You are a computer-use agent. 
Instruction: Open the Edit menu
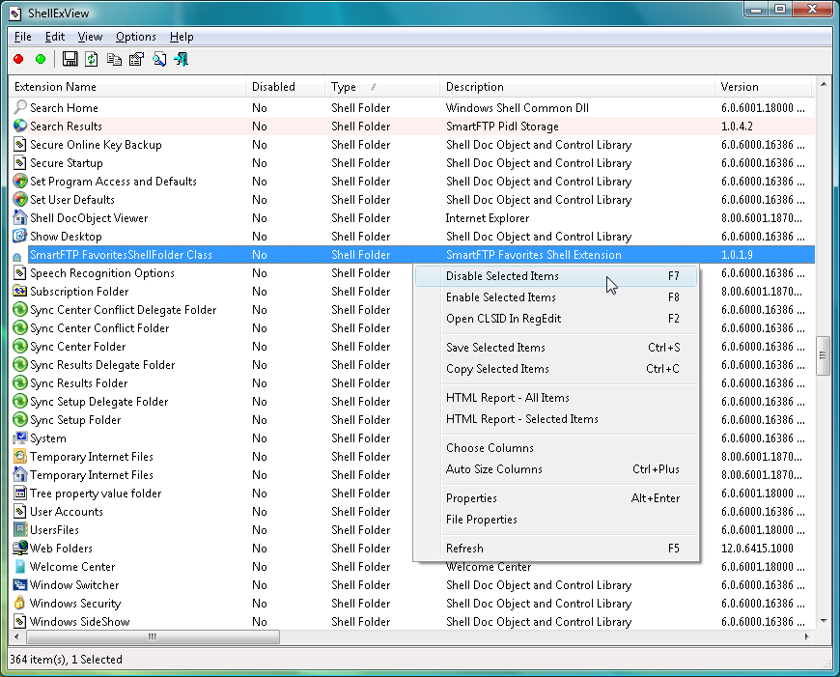click(55, 37)
